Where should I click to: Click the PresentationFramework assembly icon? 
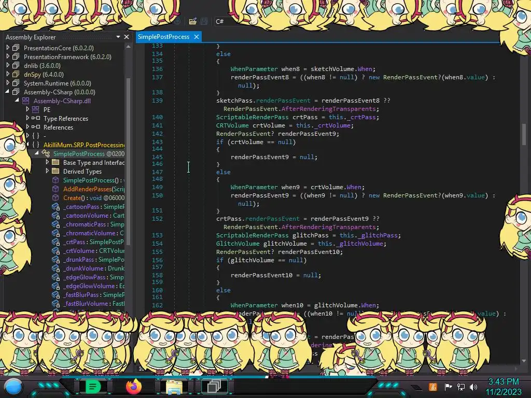[16, 56]
